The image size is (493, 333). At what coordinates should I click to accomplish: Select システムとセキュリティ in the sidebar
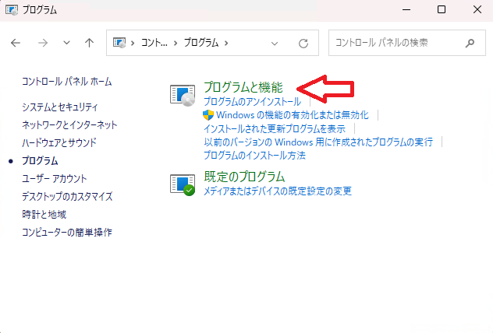[60, 107]
